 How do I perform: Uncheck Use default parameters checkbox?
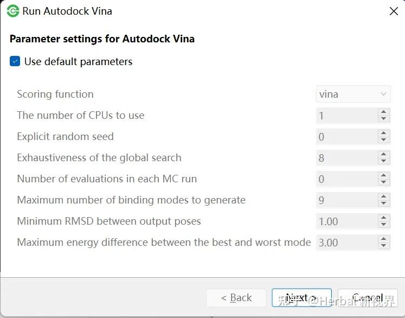[x=15, y=62]
